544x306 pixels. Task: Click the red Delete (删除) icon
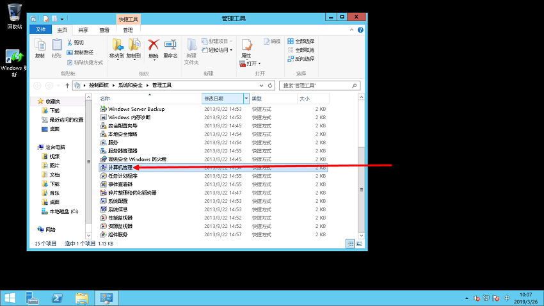pos(154,49)
